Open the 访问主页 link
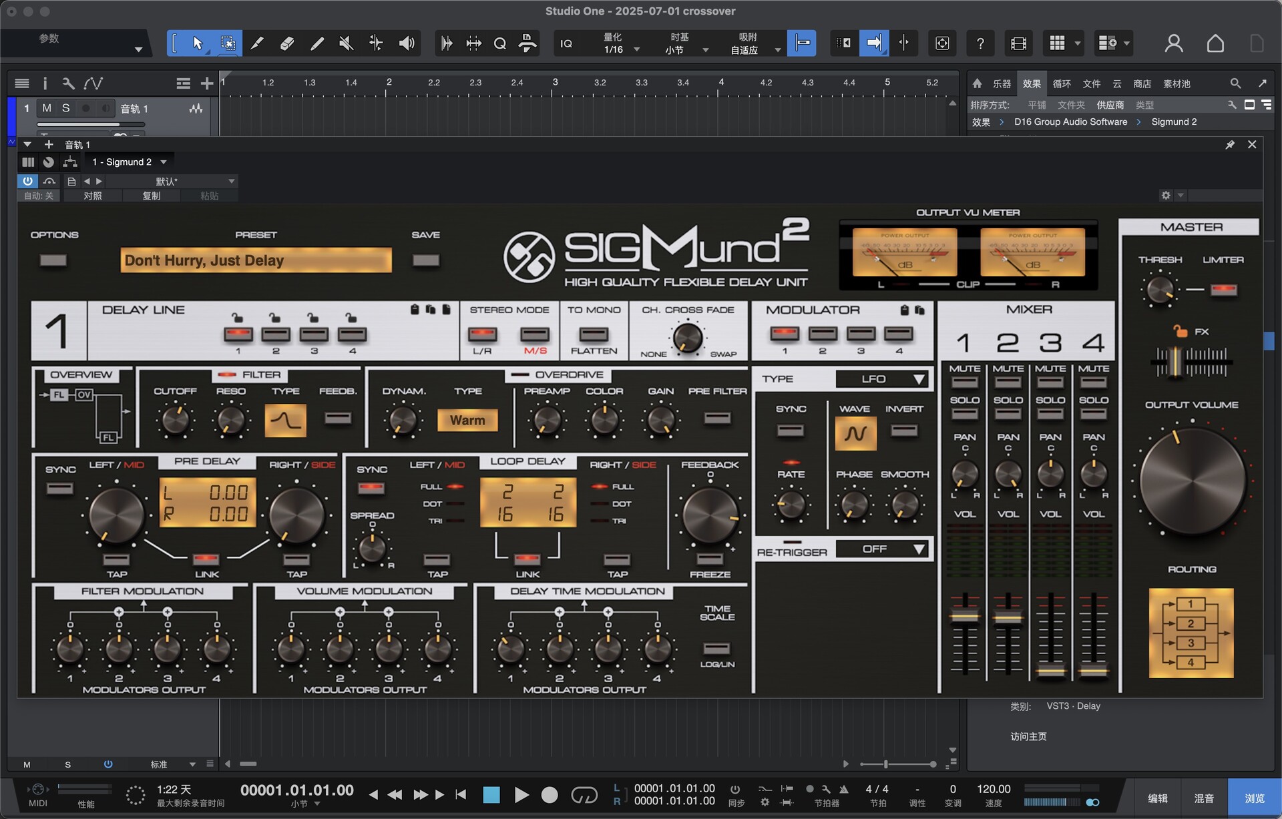This screenshot has width=1282, height=819. coord(1028,736)
